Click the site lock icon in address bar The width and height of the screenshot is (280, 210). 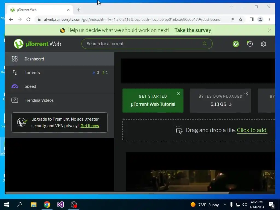pos(39,19)
